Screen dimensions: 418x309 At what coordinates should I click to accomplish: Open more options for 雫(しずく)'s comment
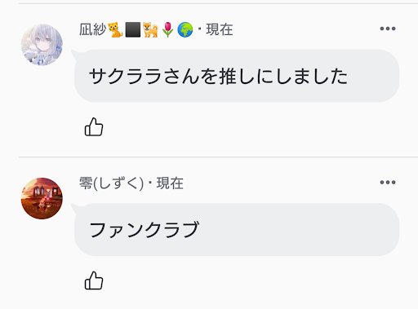[x=388, y=182]
